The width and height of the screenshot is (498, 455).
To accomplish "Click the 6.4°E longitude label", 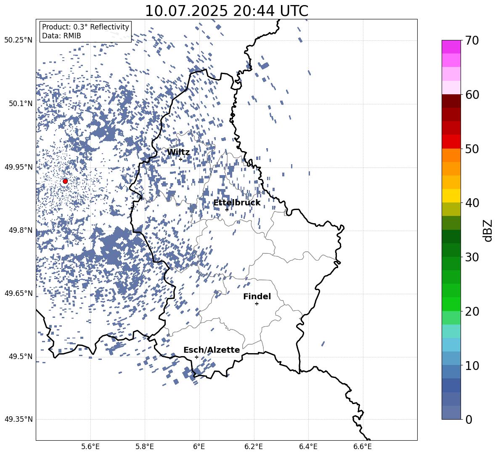I will (308, 447).
